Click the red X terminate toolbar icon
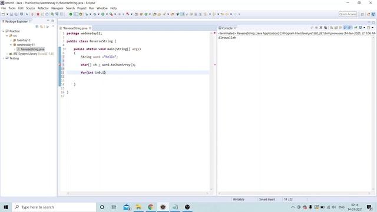 (38, 14)
